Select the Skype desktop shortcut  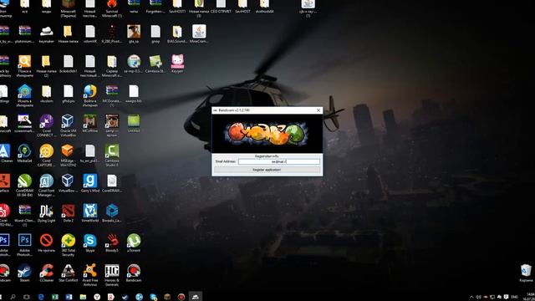[x=90, y=243]
